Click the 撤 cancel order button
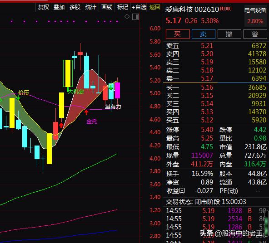The height and width of the screenshot is (243, 269). 229,34
